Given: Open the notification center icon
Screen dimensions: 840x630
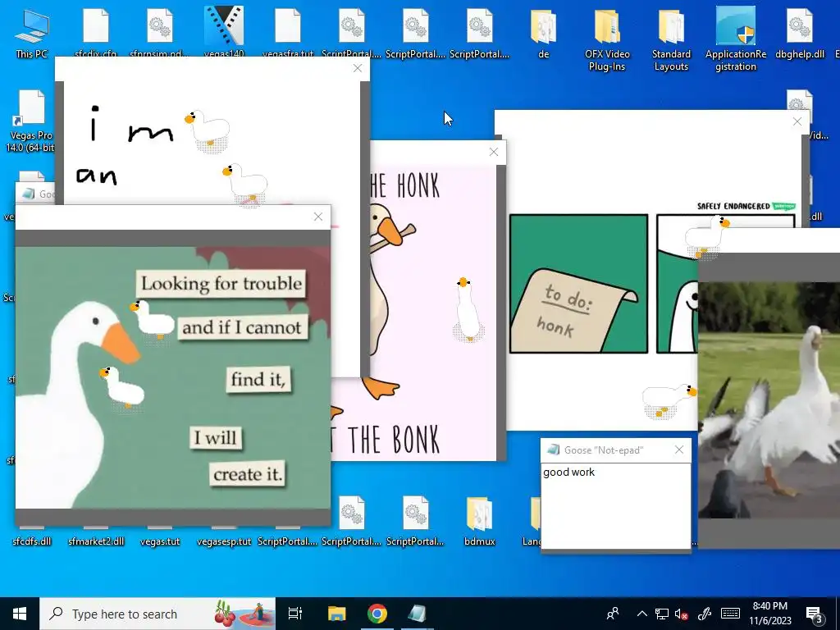Looking at the screenshot, I should tap(815, 614).
